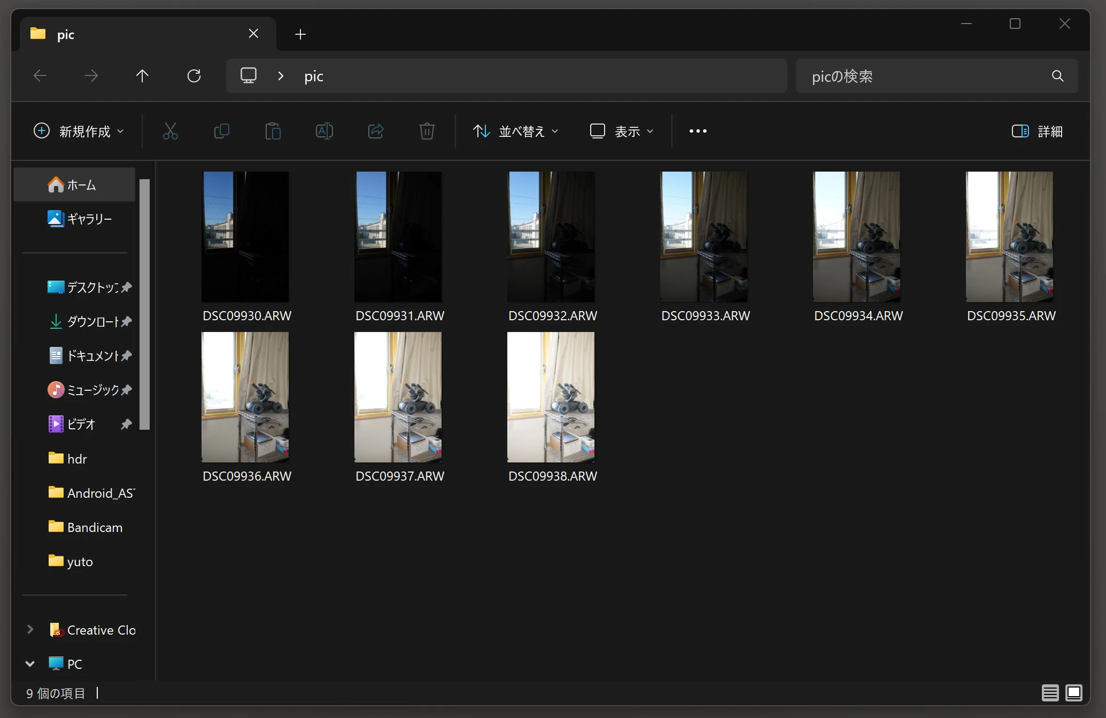Open the 並べ替え sort dropdown
The width and height of the screenshot is (1106, 718).
pyautogui.click(x=515, y=131)
